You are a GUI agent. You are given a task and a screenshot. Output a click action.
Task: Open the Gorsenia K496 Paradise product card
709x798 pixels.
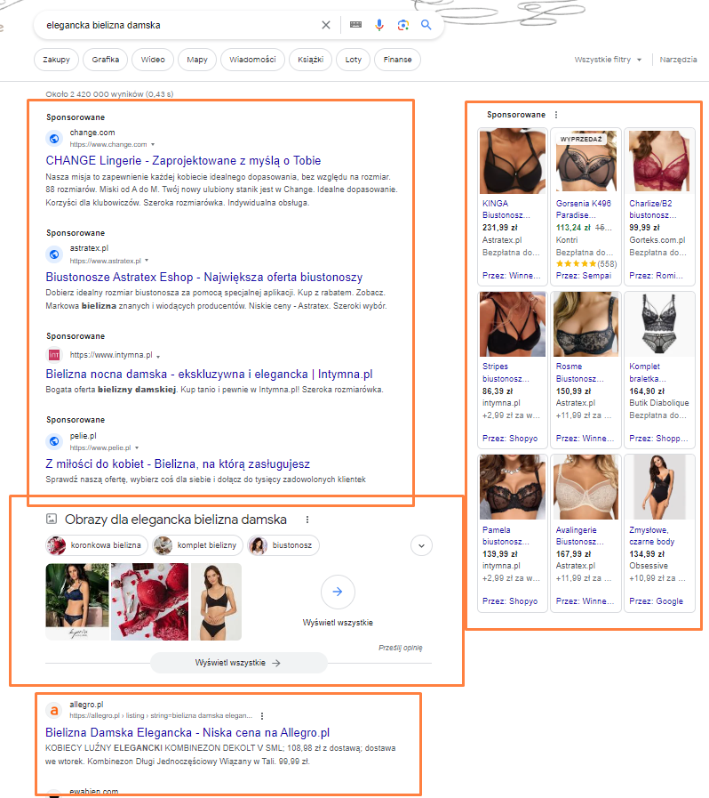[586, 206]
